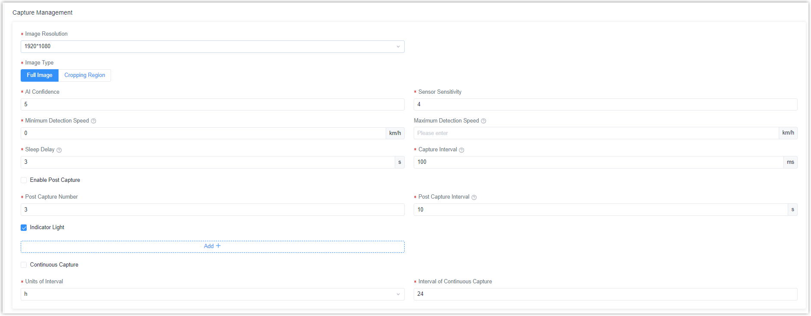Screen dimensions: 811x316
Task: Enable the Continuous Capture checkbox
Action: pyautogui.click(x=24, y=265)
